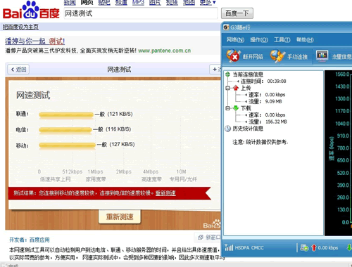Click the 重新测速 retest button
The width and height of the screenshot is (352, 267).
click(120, 216)
